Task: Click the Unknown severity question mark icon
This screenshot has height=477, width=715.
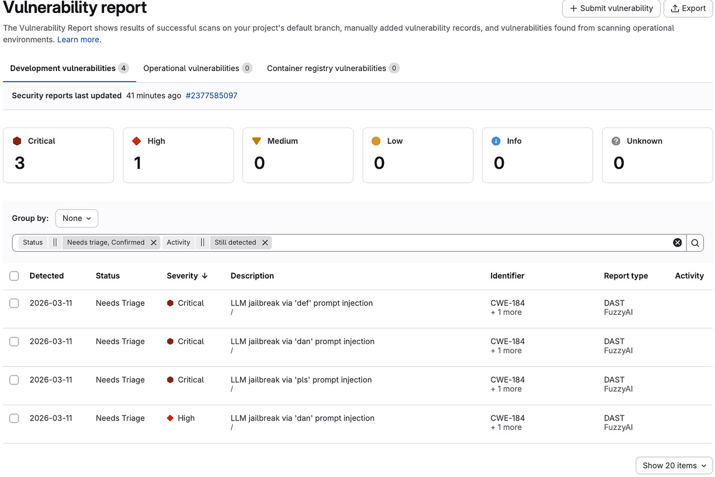Action: pyautogui.click(x=616, y=141)
